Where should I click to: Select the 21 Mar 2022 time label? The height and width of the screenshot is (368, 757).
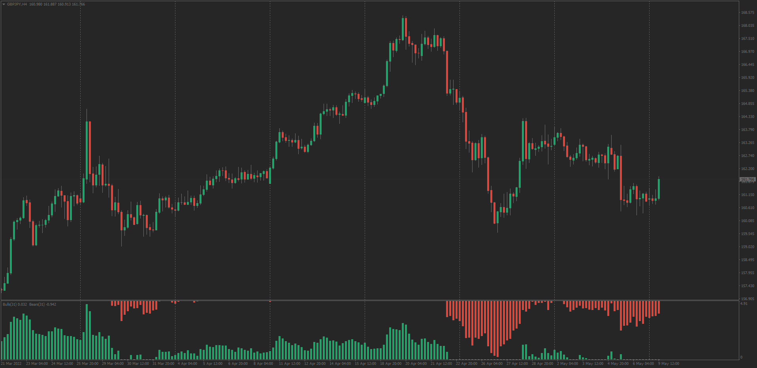tap(11, 364)
